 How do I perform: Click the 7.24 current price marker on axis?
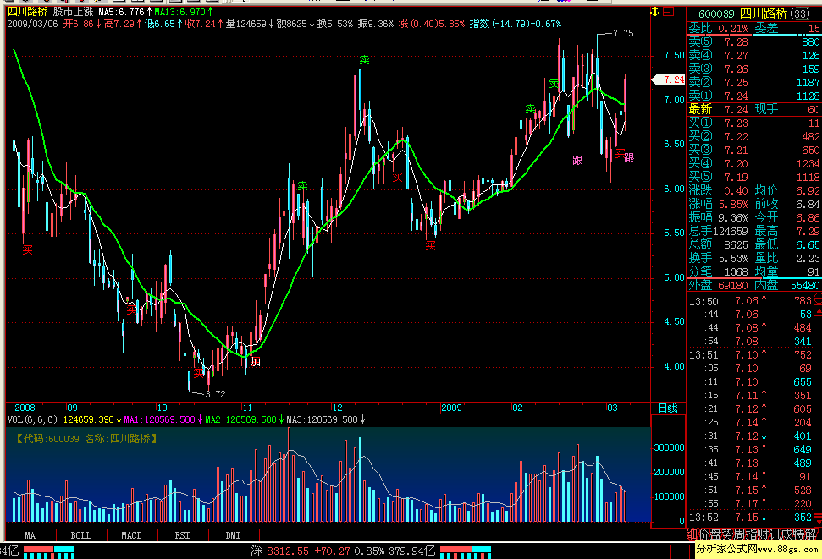tap(669, 79)
